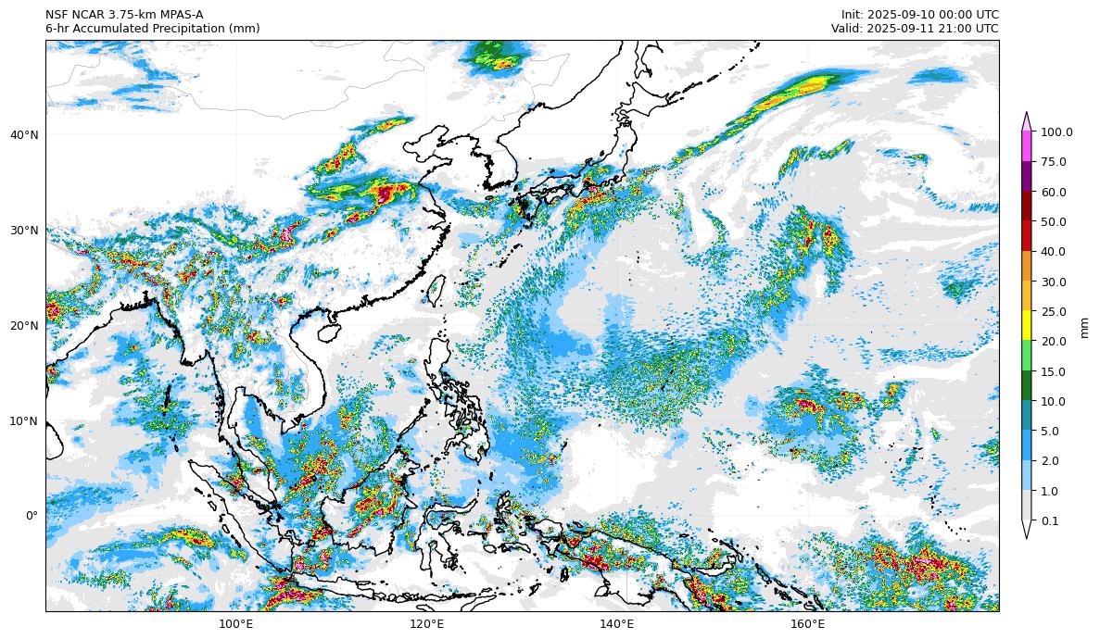Image resolution: width=1100 pixels, height=639 pixels.
Task: Click the Valid time 2025-09-11 21:00 UTC
Action: pos(915,29)
